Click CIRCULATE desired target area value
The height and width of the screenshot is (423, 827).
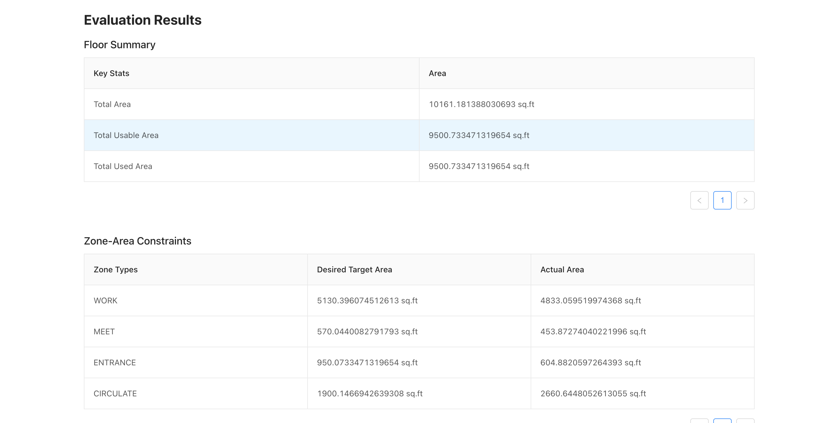click(x=370, y=393)
